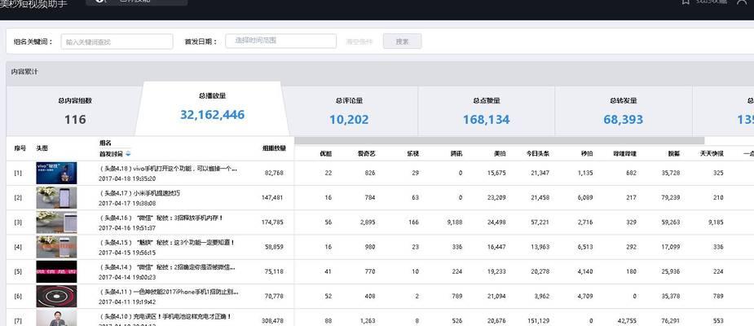Click title '(头条4.17) 小米手机提速技巧'

pos(140,193)
